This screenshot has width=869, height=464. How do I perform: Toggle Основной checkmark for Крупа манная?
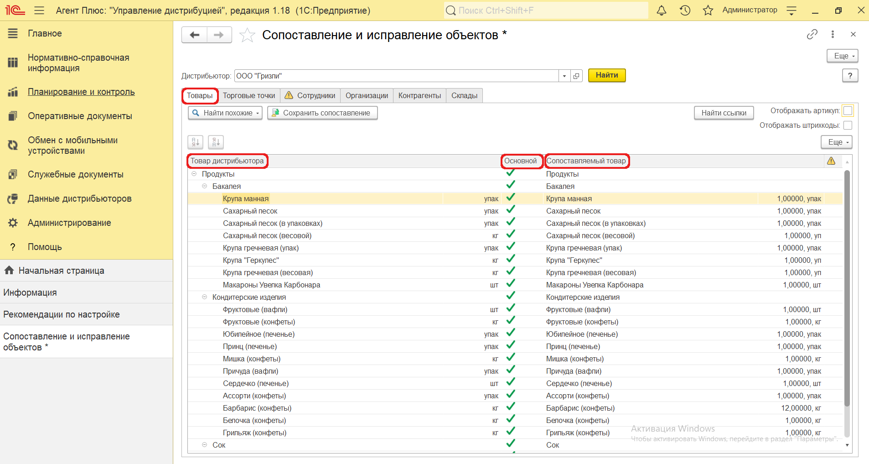(511, 198)
